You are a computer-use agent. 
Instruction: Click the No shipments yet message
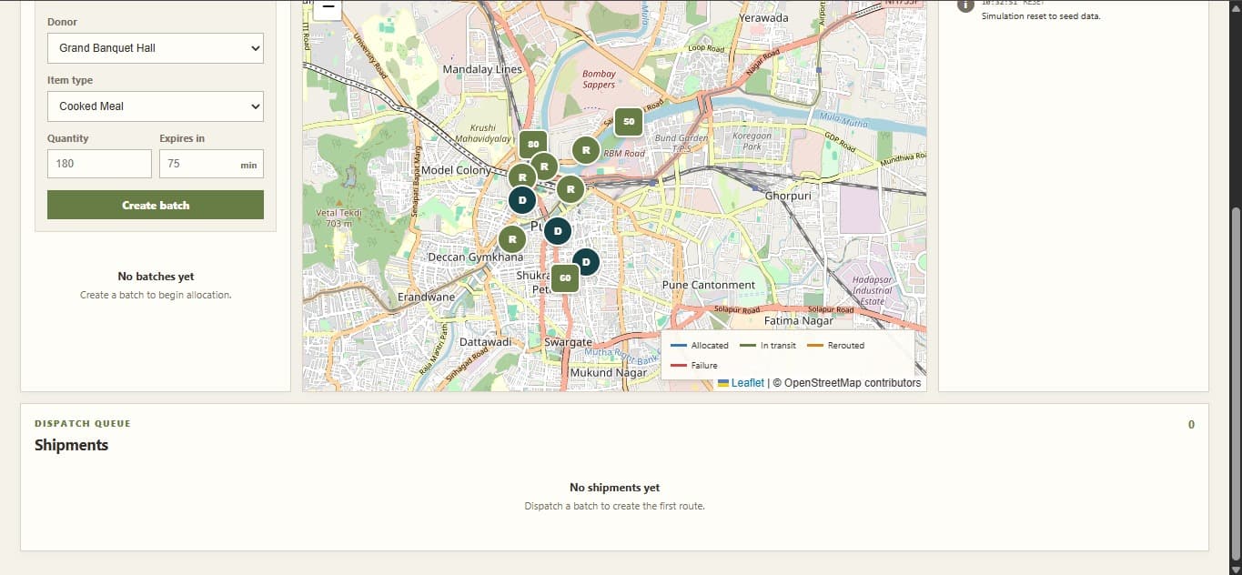tap(614, 488)
